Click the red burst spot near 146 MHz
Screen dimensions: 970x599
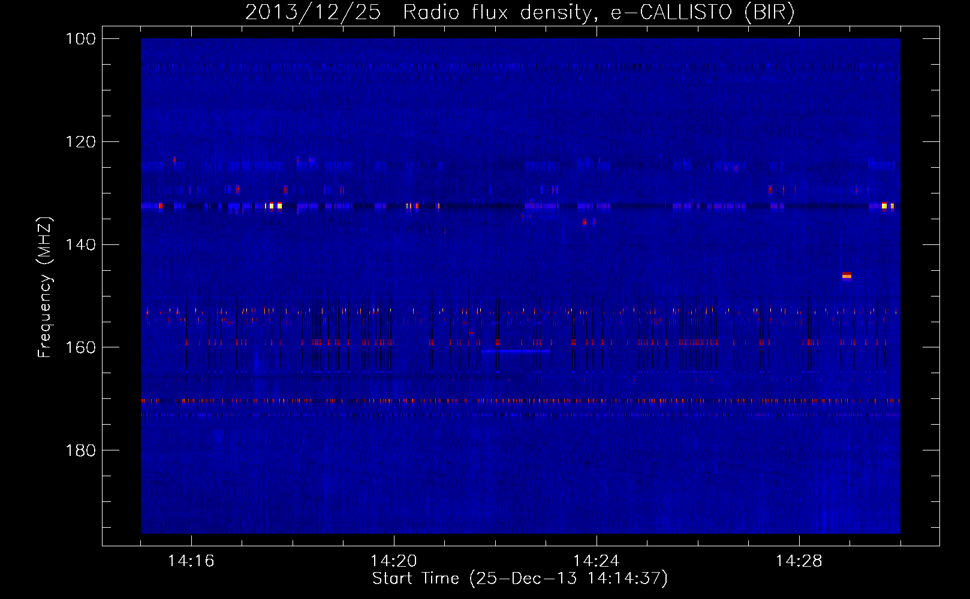coord(847,276)
